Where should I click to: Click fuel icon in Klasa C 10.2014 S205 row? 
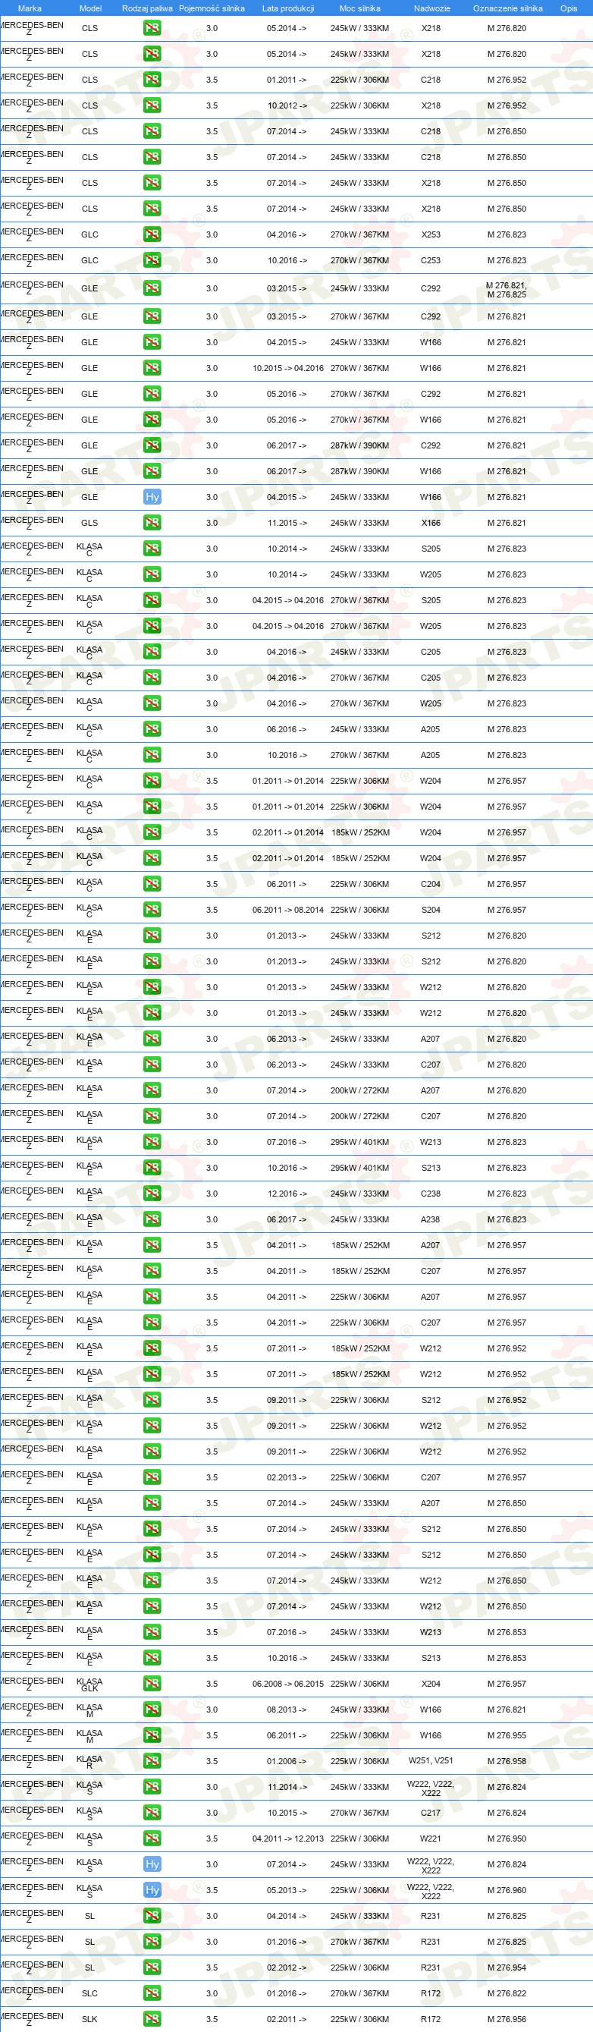click(152, 549)
